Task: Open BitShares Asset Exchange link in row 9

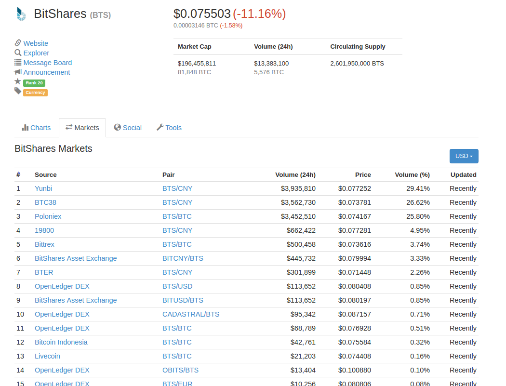Action: 76,300
